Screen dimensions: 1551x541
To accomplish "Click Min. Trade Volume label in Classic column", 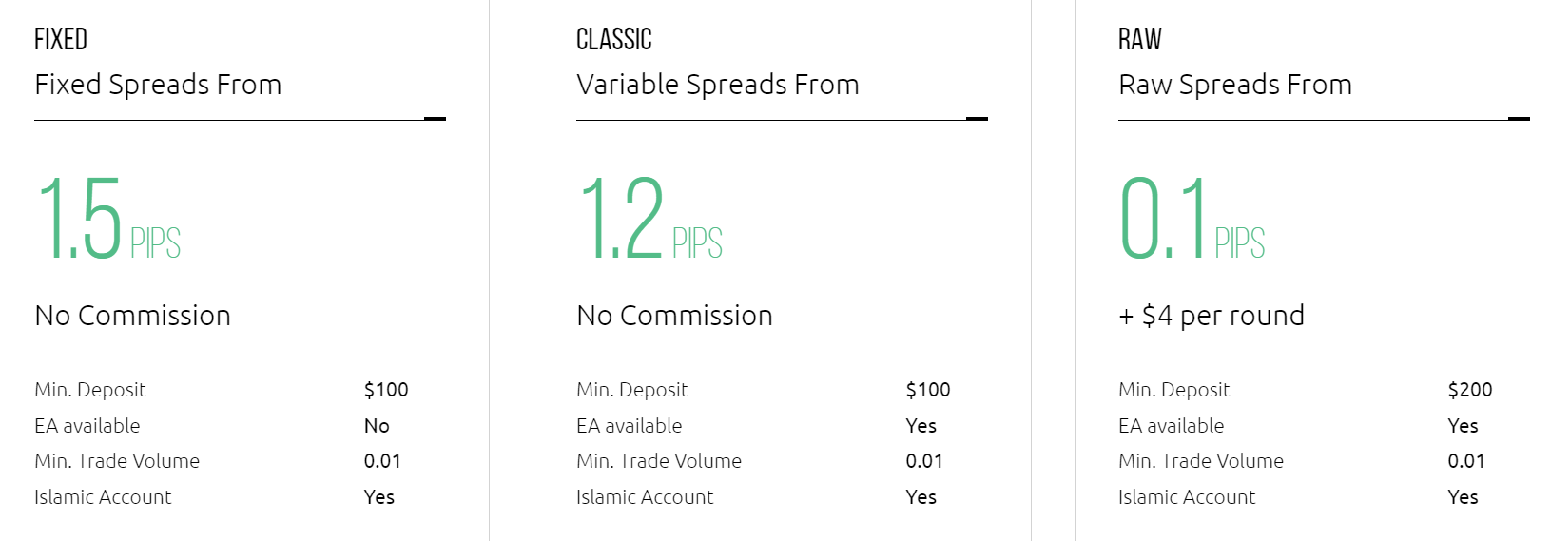I will 659,461.
